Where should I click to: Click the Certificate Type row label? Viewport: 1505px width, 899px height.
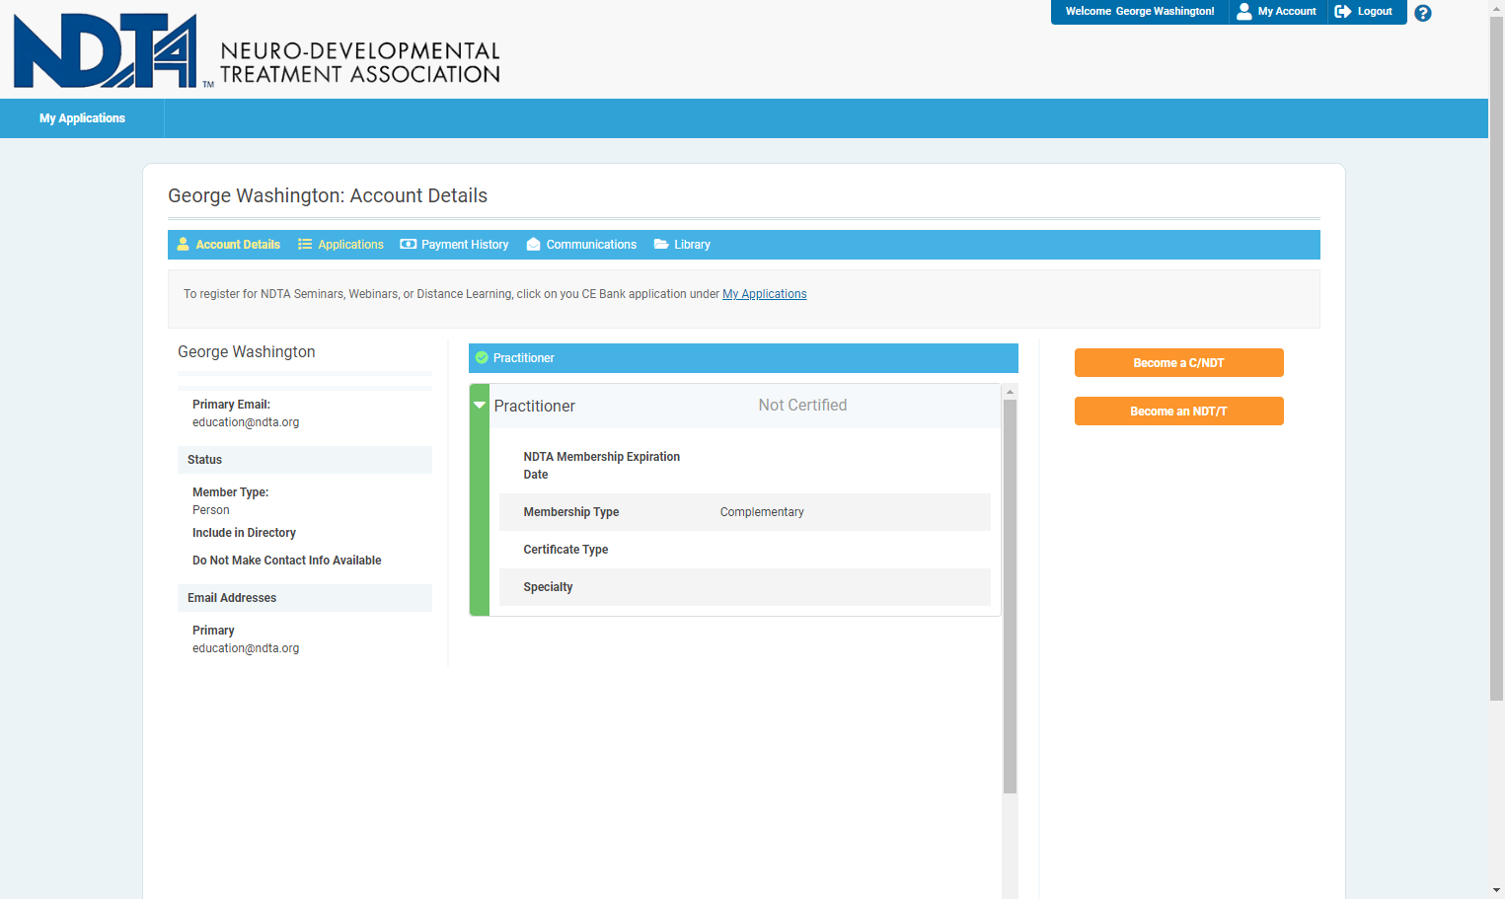tap(565, 550)
